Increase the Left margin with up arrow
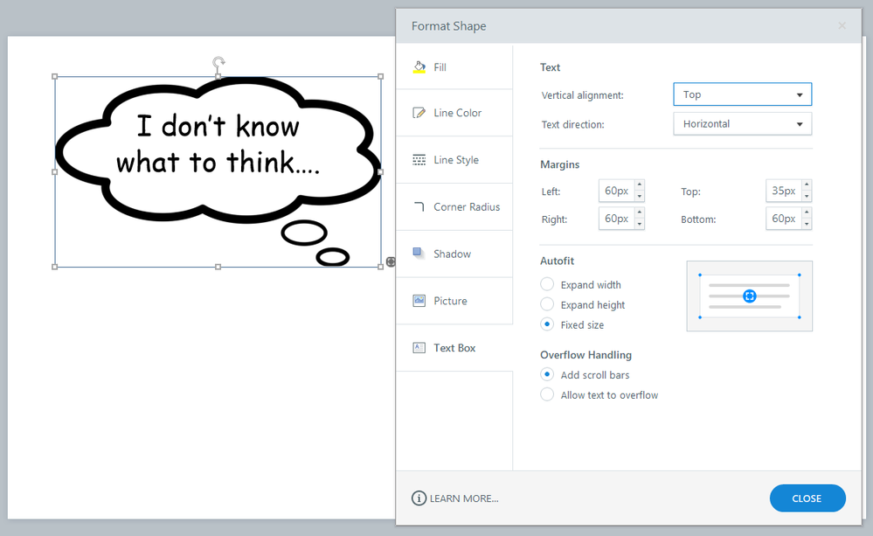873x536 pixels. [639, 185]
